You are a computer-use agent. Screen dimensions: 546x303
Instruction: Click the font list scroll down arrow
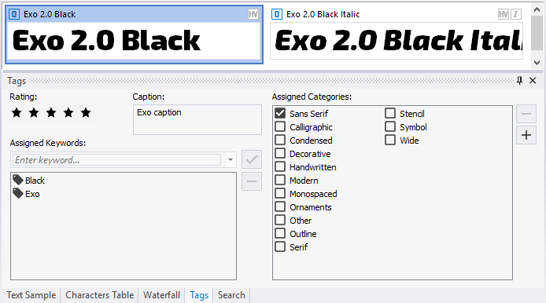point(537,63)
